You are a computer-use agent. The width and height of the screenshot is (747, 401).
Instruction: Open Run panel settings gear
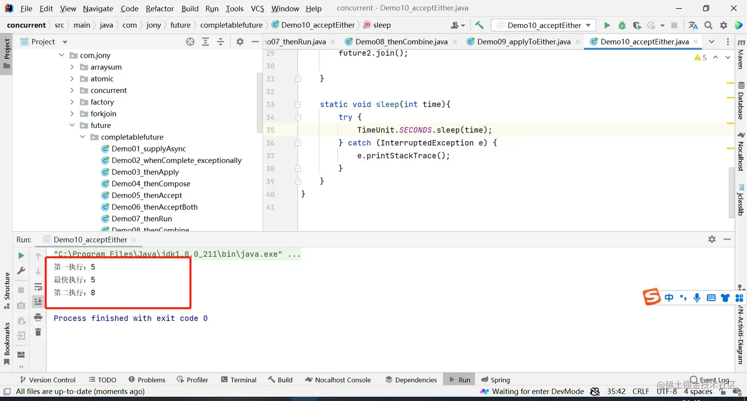point(712,239)
